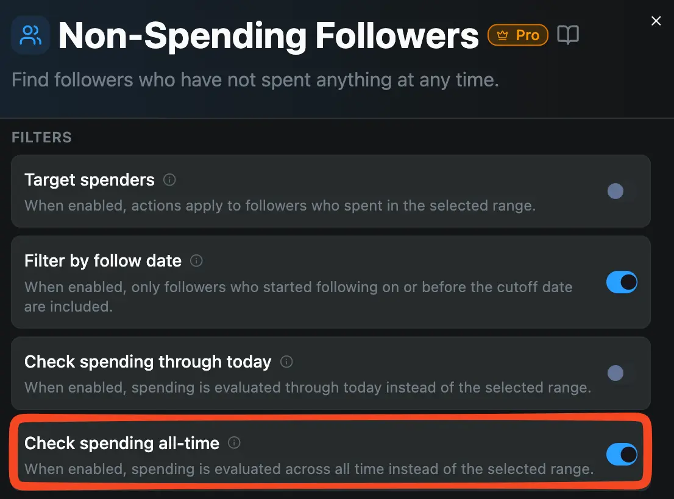Click the info icon next to Check spending through today

pos(286,361)
